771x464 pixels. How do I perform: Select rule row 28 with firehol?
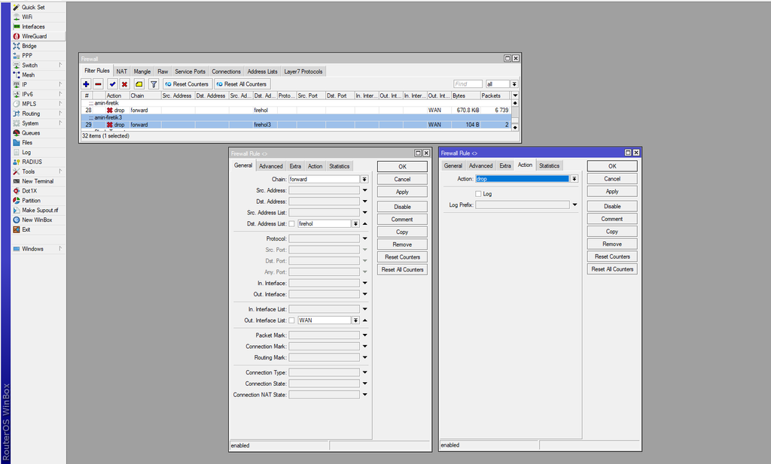(296, 111)
